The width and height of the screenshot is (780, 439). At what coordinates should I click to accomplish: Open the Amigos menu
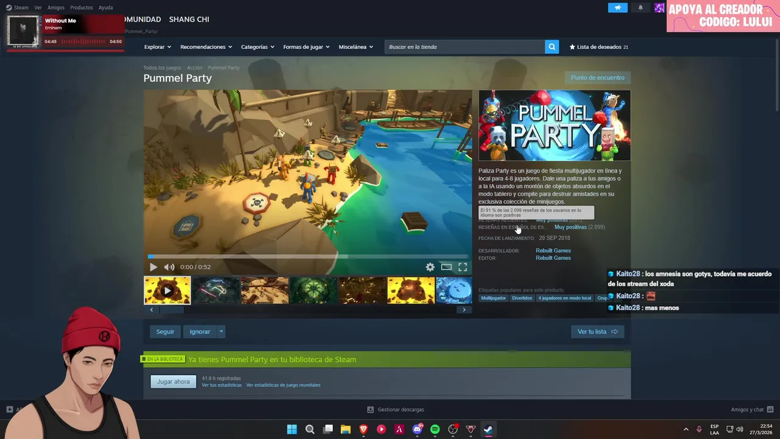point(56,7)
